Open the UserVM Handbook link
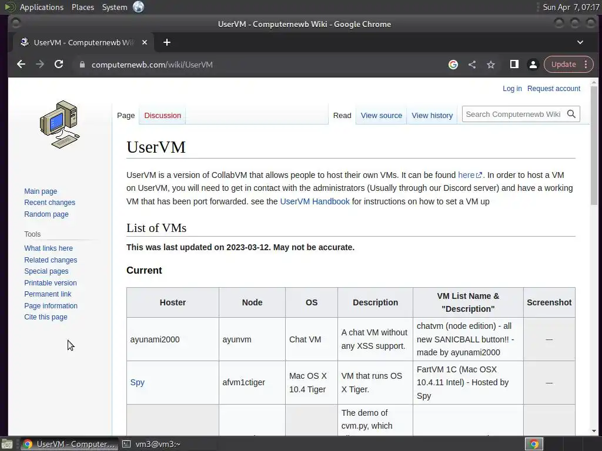Image resolution: width=602 pixels, height=451 pixels. pos(315,201)
